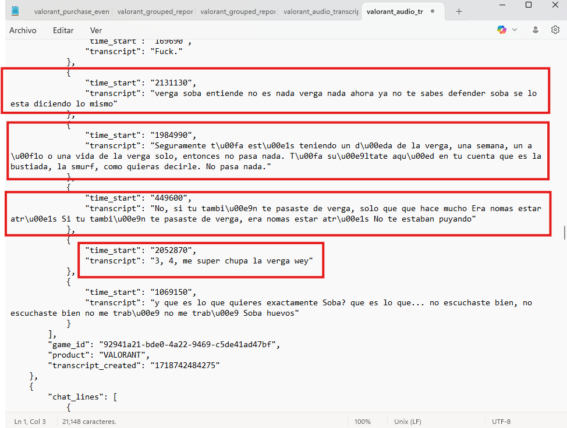Click the "Fuck." transcript text

click(x=166, y=51)
